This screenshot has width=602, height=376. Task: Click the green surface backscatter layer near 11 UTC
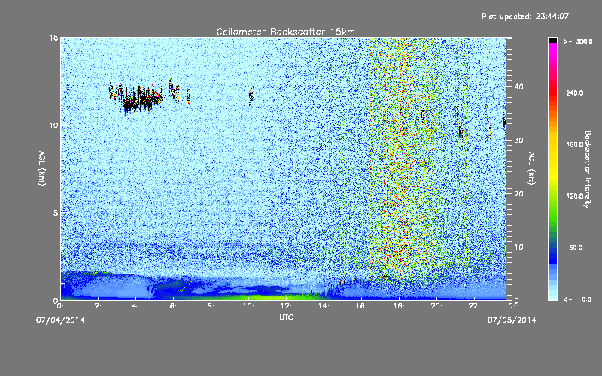tap(269, 296)
